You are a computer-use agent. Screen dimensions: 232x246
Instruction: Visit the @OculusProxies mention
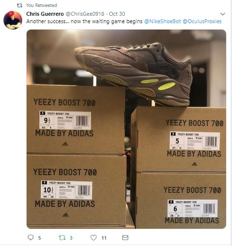[202, 21]
